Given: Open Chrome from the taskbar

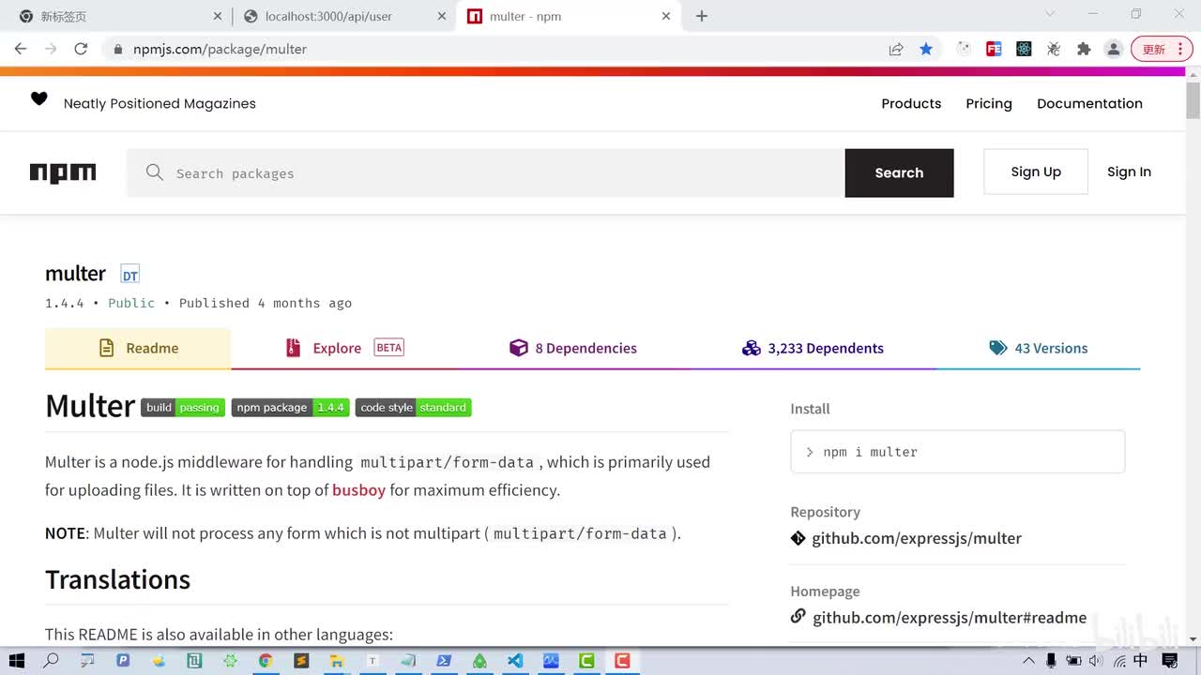Looking at the screenshot, I should [x=266, y=661].
